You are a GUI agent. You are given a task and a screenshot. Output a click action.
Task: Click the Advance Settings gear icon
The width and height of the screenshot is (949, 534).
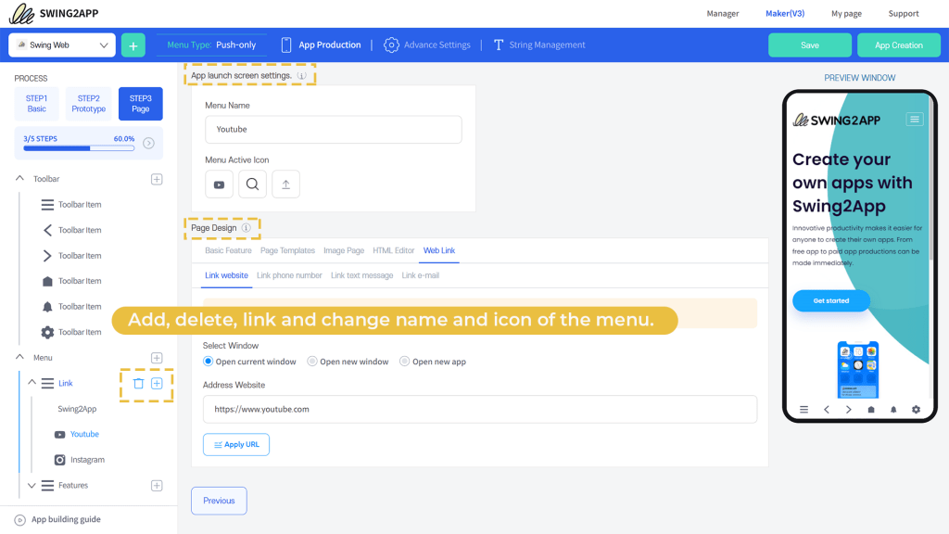(392, 44)
